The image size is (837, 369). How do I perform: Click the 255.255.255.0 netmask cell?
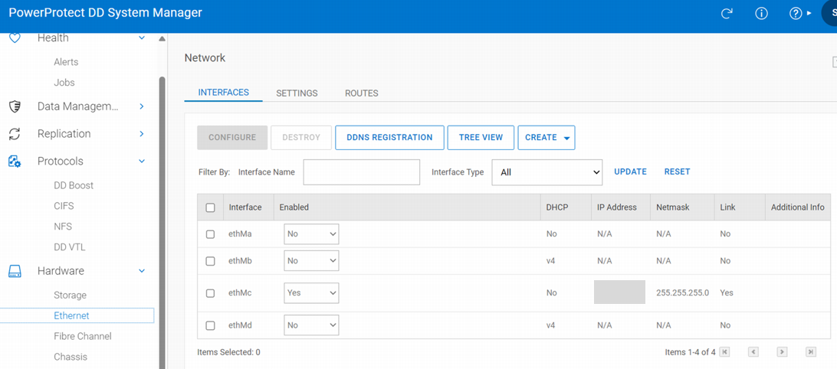pyautogui.click(x=683, y=293)
